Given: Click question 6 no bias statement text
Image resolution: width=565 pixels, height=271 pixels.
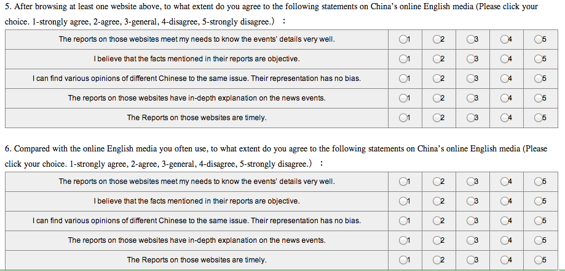Looking at the screenshot, I should pos(197,221).
